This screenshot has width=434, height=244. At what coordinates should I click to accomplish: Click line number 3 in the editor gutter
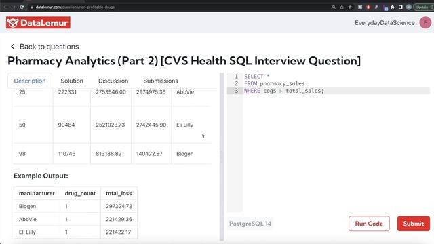point(236,91)
